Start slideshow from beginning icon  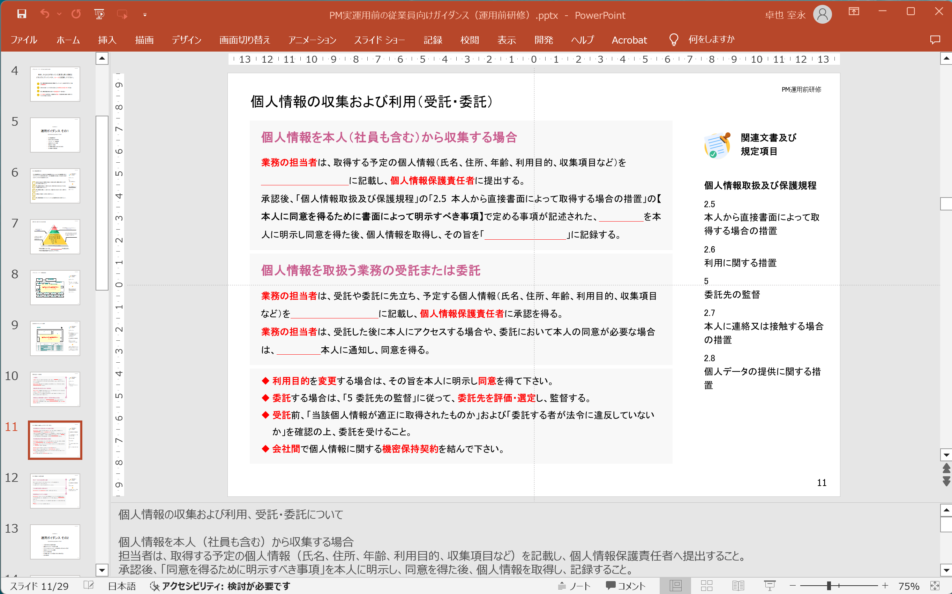pyautogui.click(x=99, y=14)
